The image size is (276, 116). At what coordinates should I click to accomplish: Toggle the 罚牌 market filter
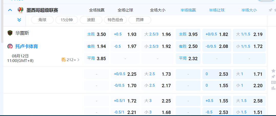140,20
